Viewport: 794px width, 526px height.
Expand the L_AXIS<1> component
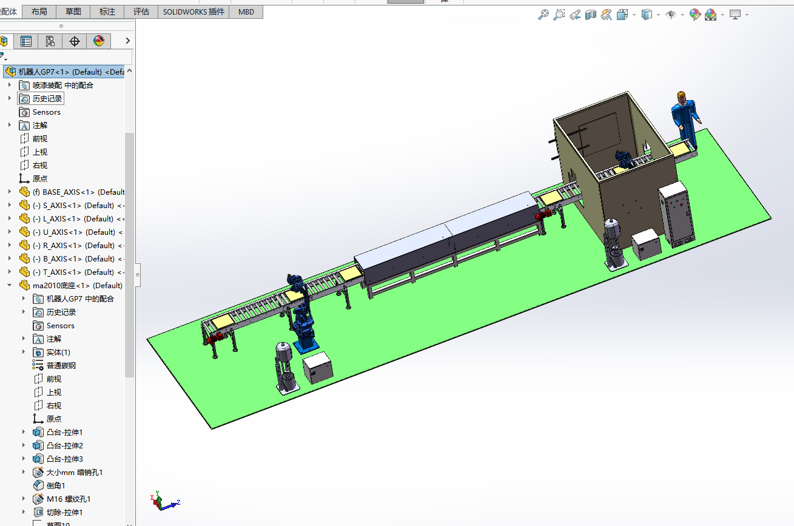pyautogui.click(x=10, y=218)
